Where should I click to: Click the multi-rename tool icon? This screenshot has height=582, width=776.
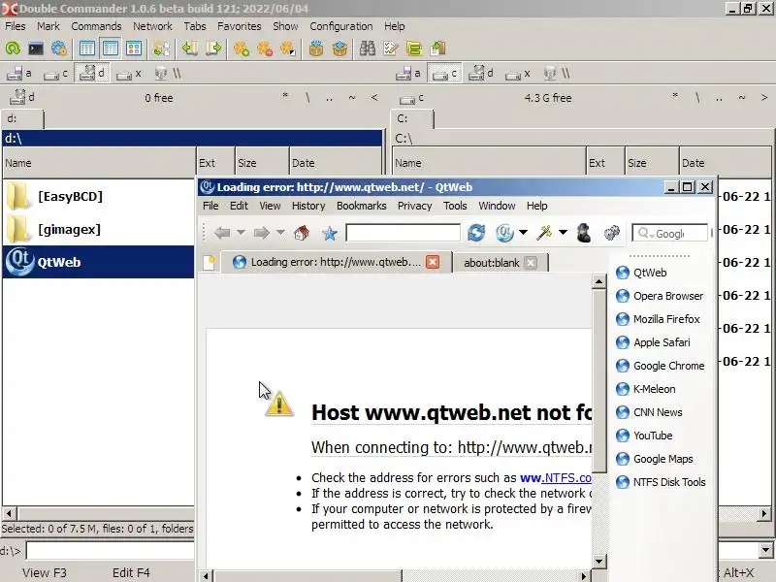(x=391, y=48)
